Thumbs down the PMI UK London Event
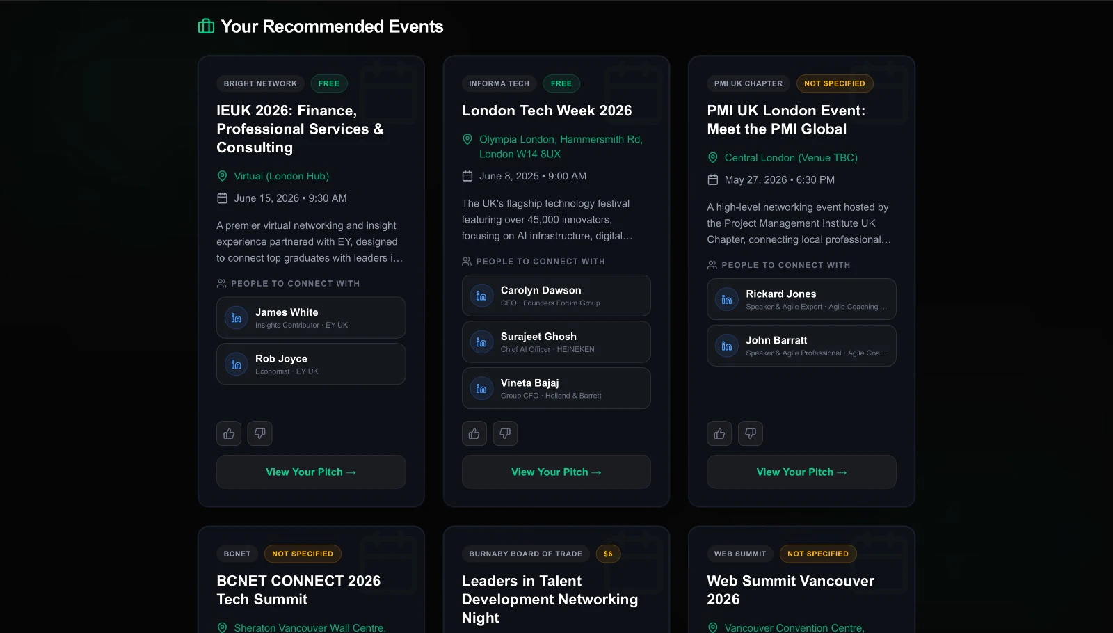The image size is (1113, 633). (x=751, y=433)
